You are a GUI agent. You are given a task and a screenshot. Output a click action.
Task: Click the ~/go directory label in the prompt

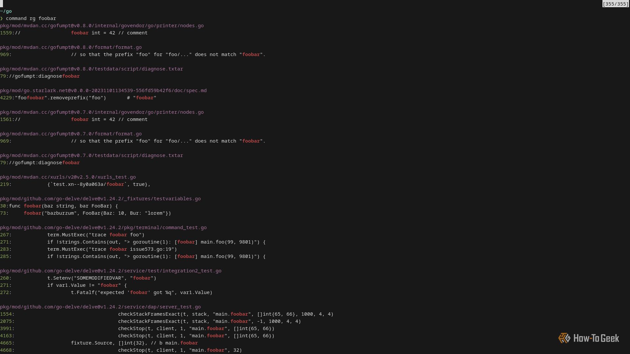6,11
